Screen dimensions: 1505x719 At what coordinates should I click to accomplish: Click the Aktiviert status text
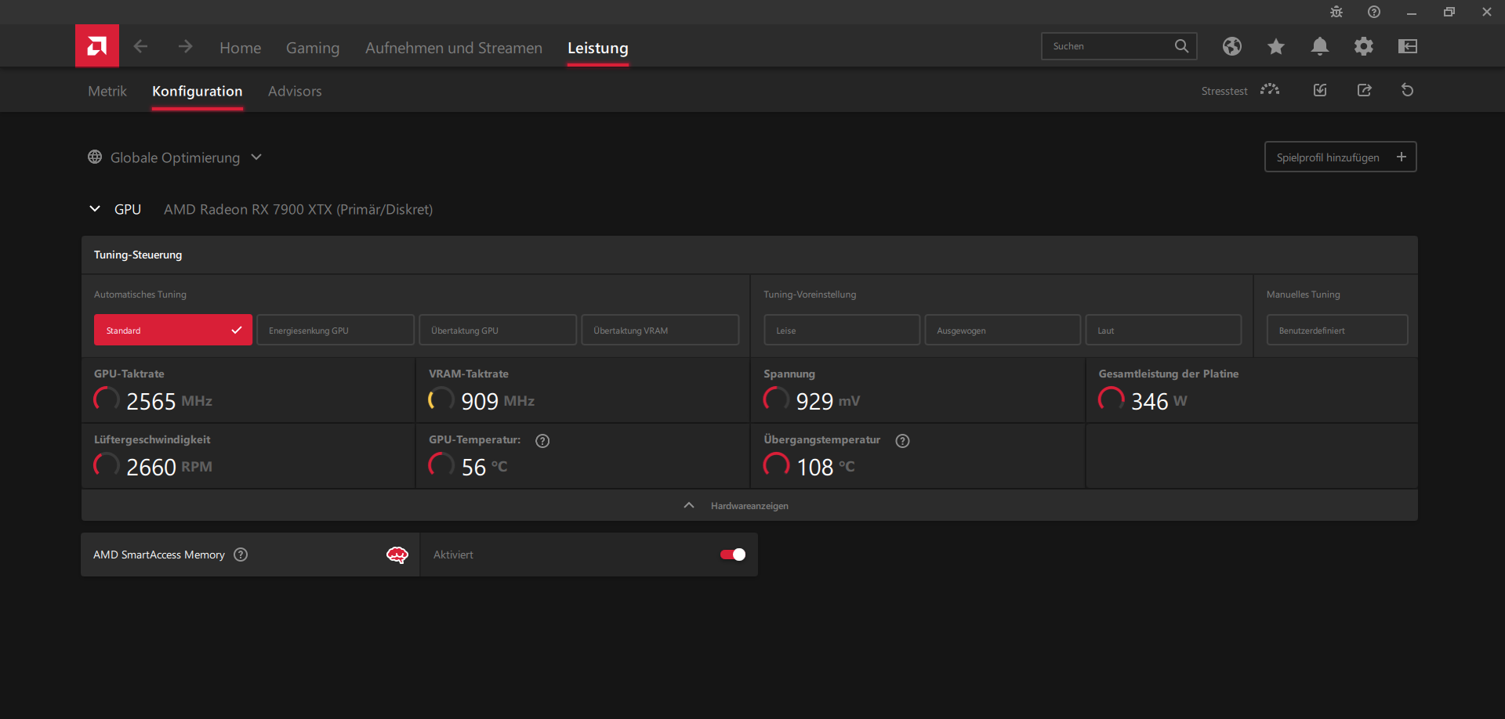(453, 555)
